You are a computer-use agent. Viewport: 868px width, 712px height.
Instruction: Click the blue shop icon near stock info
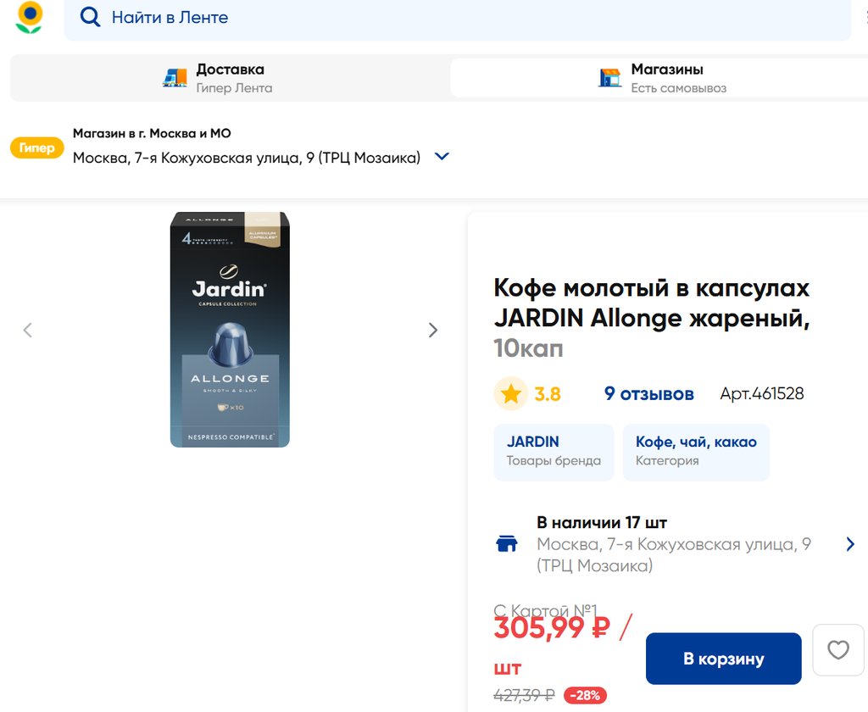pyautogui.click(x=507, y=544)
